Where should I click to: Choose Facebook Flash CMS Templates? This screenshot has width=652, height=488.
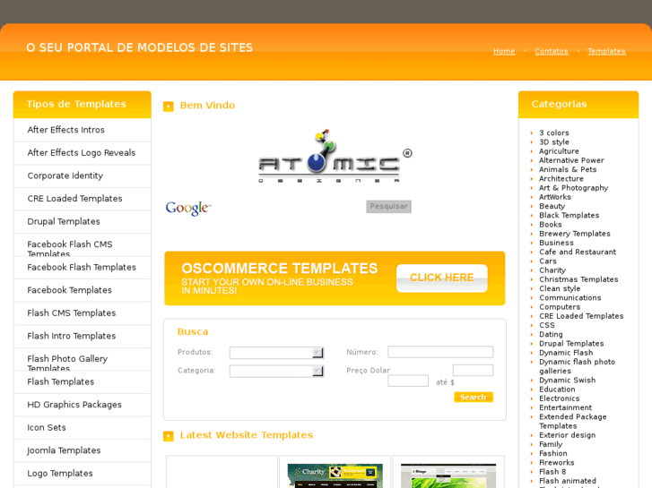click(70, 248)
